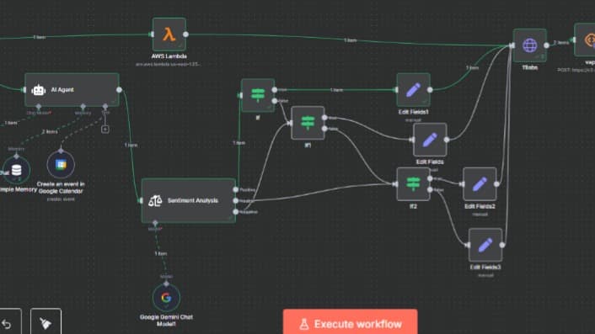Click the Model connector diamond under Sentiment Analysis
This screenshot has width=595, height=334.
pos(155,223)
